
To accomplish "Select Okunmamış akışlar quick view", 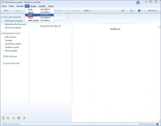I will pos(13,28).
